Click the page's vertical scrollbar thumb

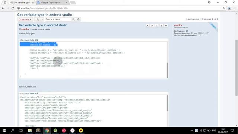click(x=237, y=68)
